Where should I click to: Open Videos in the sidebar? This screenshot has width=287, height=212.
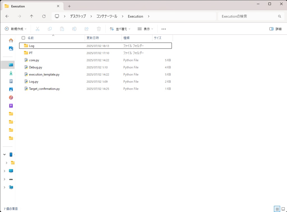tap(11, 106)
